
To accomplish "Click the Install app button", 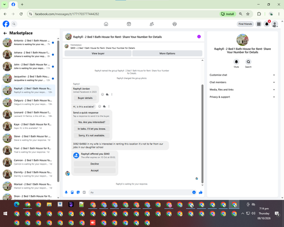I will point(228,14).
